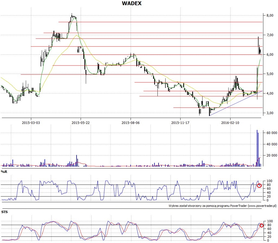The height and width of the screenshot is (243, 278).
Task: Click the 2015-05-22 date label
Action: [x=80, y=123]
